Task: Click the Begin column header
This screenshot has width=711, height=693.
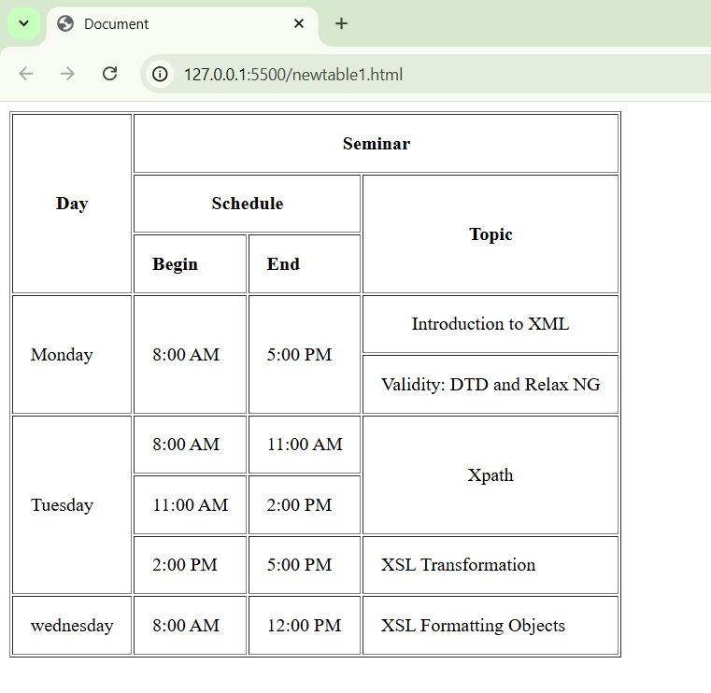Action: (190, 263)
